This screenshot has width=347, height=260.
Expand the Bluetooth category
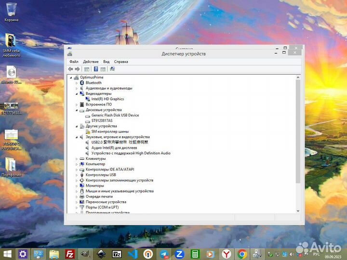pos(76,83)
